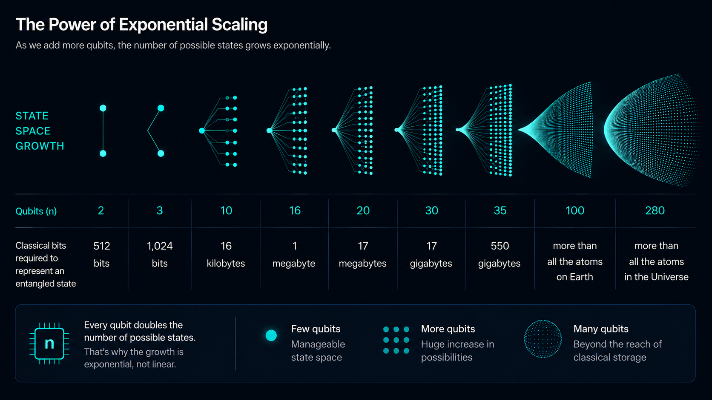The width and height of the screenshot is (712, 400).
Task: Click the Qubits (n) row header
Action: (x=36, y=211)
